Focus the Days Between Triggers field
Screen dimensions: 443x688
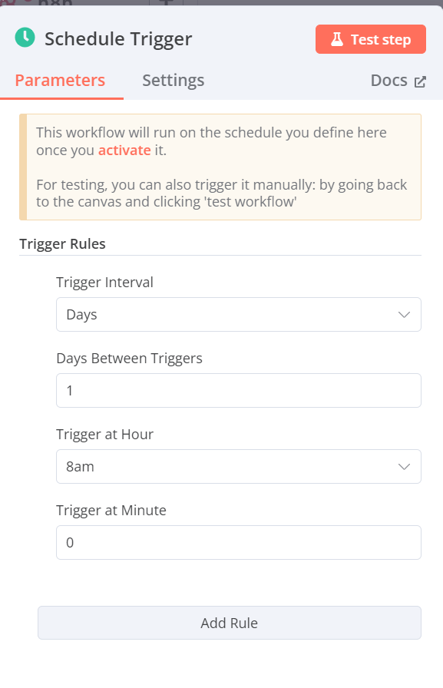click(239, 391)
